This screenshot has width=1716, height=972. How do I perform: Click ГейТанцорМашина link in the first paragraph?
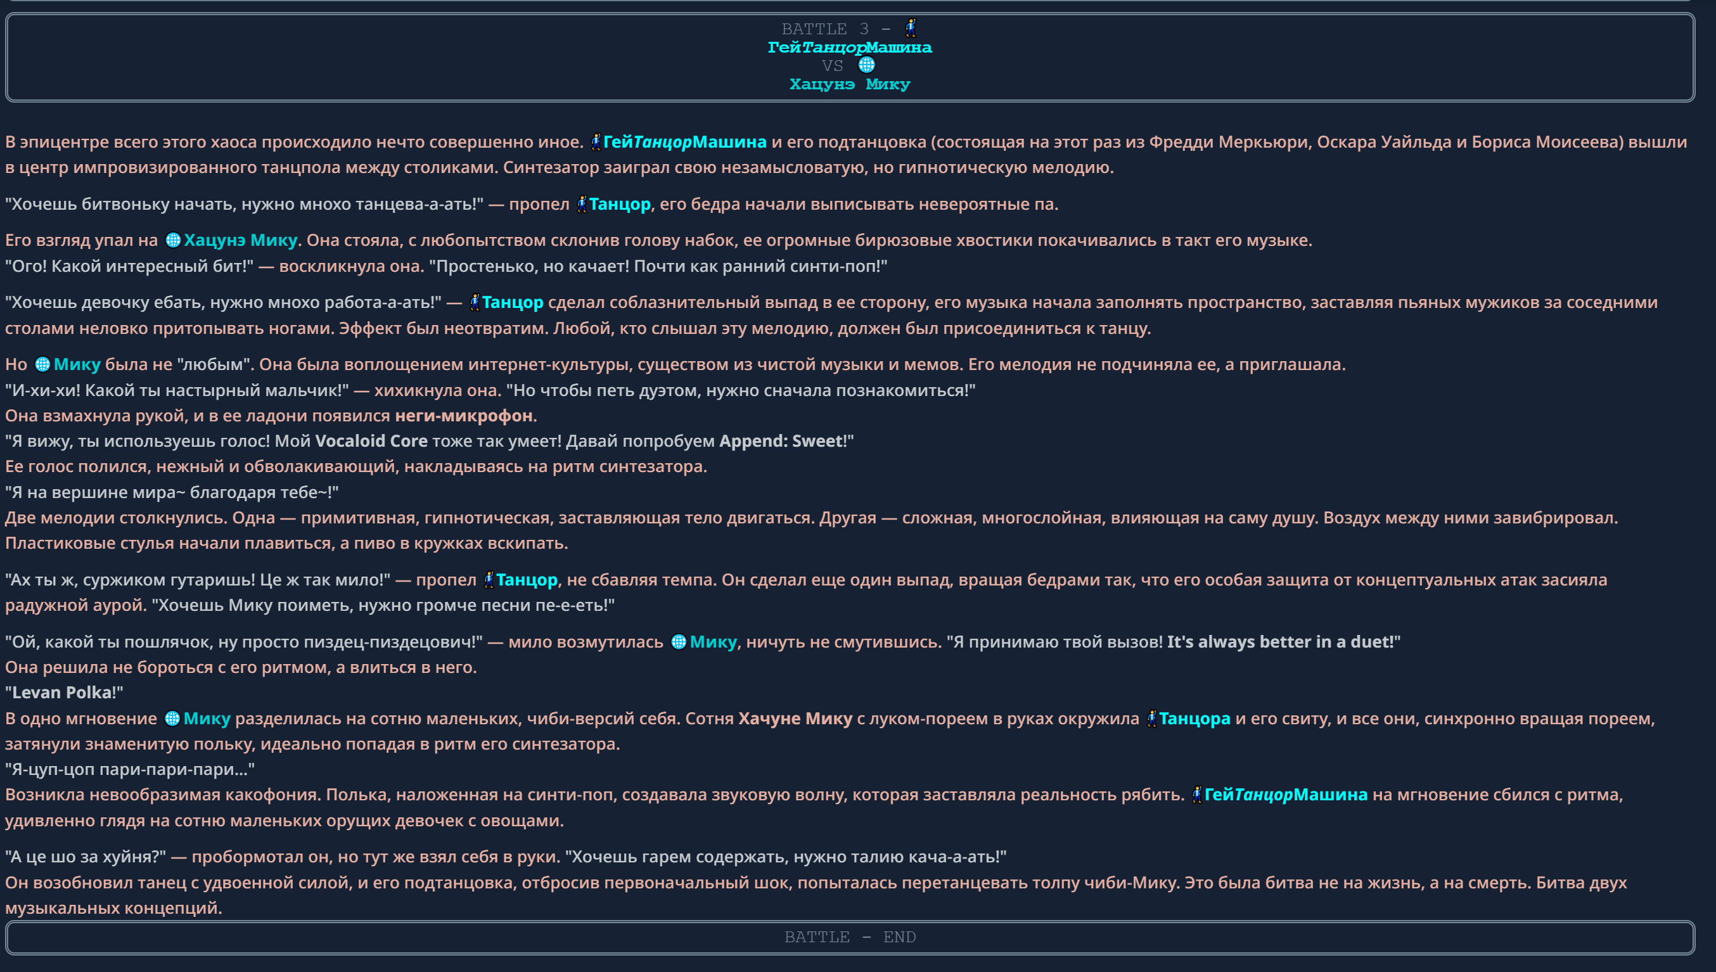tap(685, 142)
